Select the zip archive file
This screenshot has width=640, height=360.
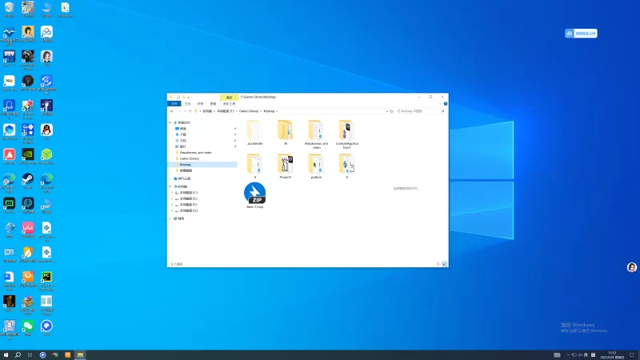click(255, 194)
